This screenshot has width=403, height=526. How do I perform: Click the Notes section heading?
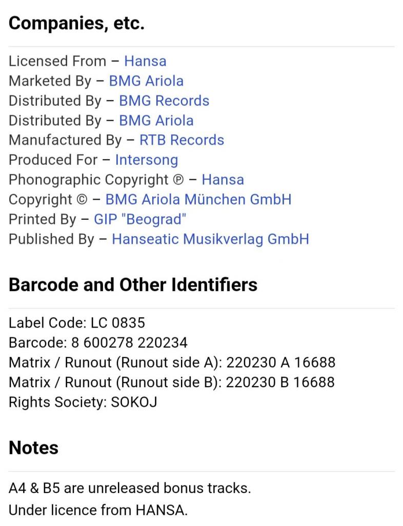(34, 447)
